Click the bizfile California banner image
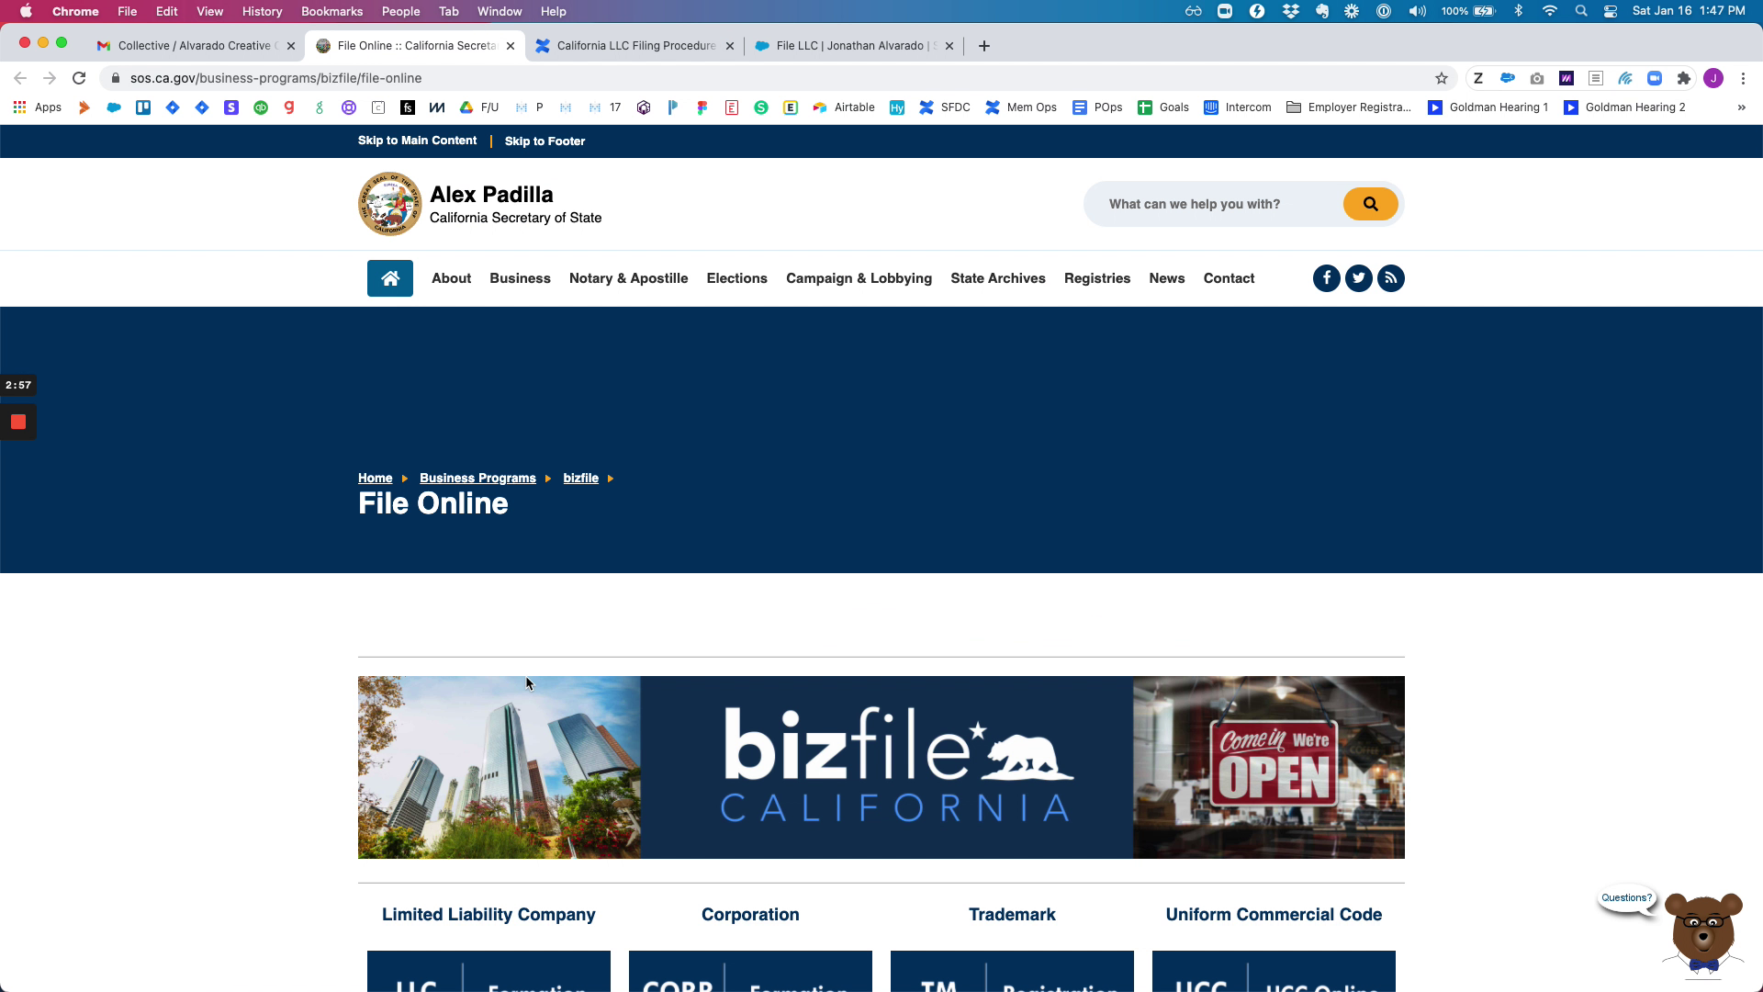 click(x=881, y=767)
